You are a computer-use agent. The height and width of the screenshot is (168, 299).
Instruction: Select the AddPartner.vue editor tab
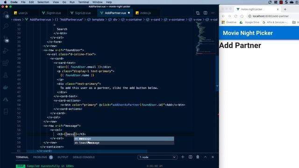(115, 13)
